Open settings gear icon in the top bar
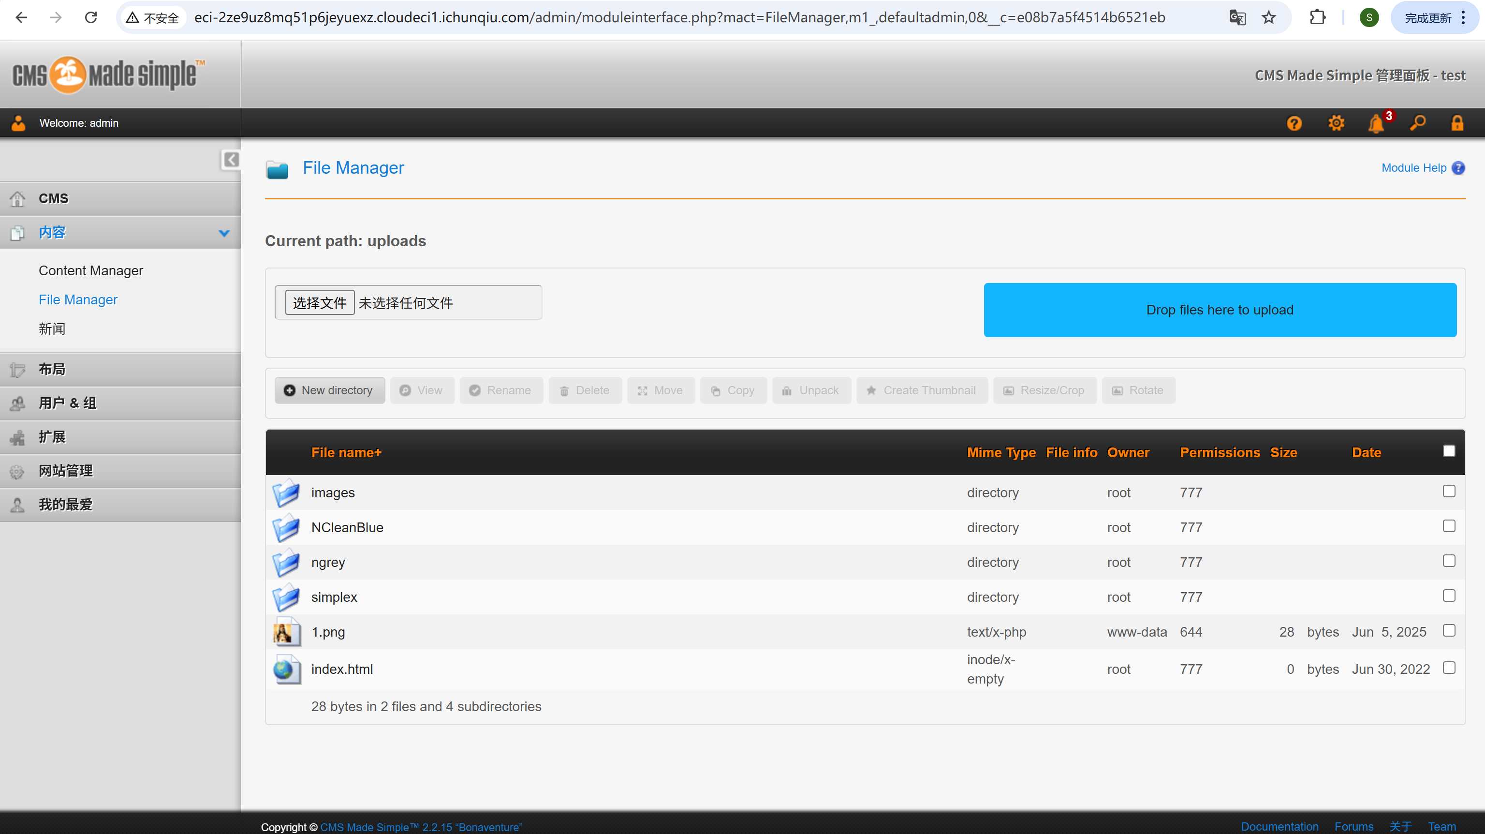1485x834 pixels. point(1336,123)
